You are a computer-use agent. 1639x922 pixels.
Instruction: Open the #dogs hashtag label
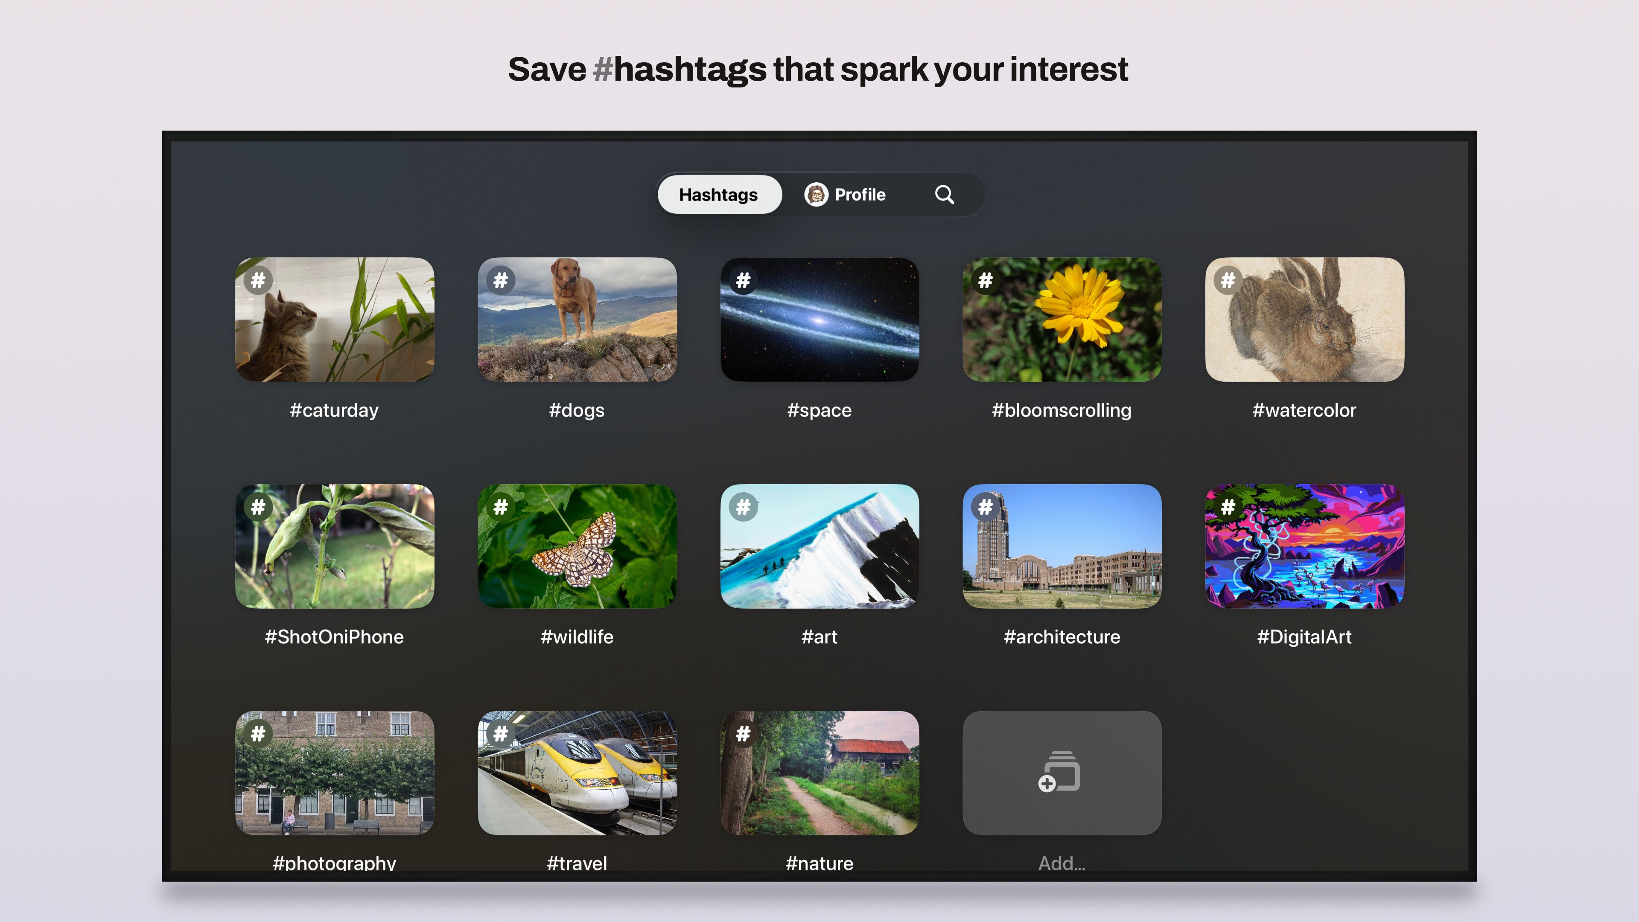577,410
